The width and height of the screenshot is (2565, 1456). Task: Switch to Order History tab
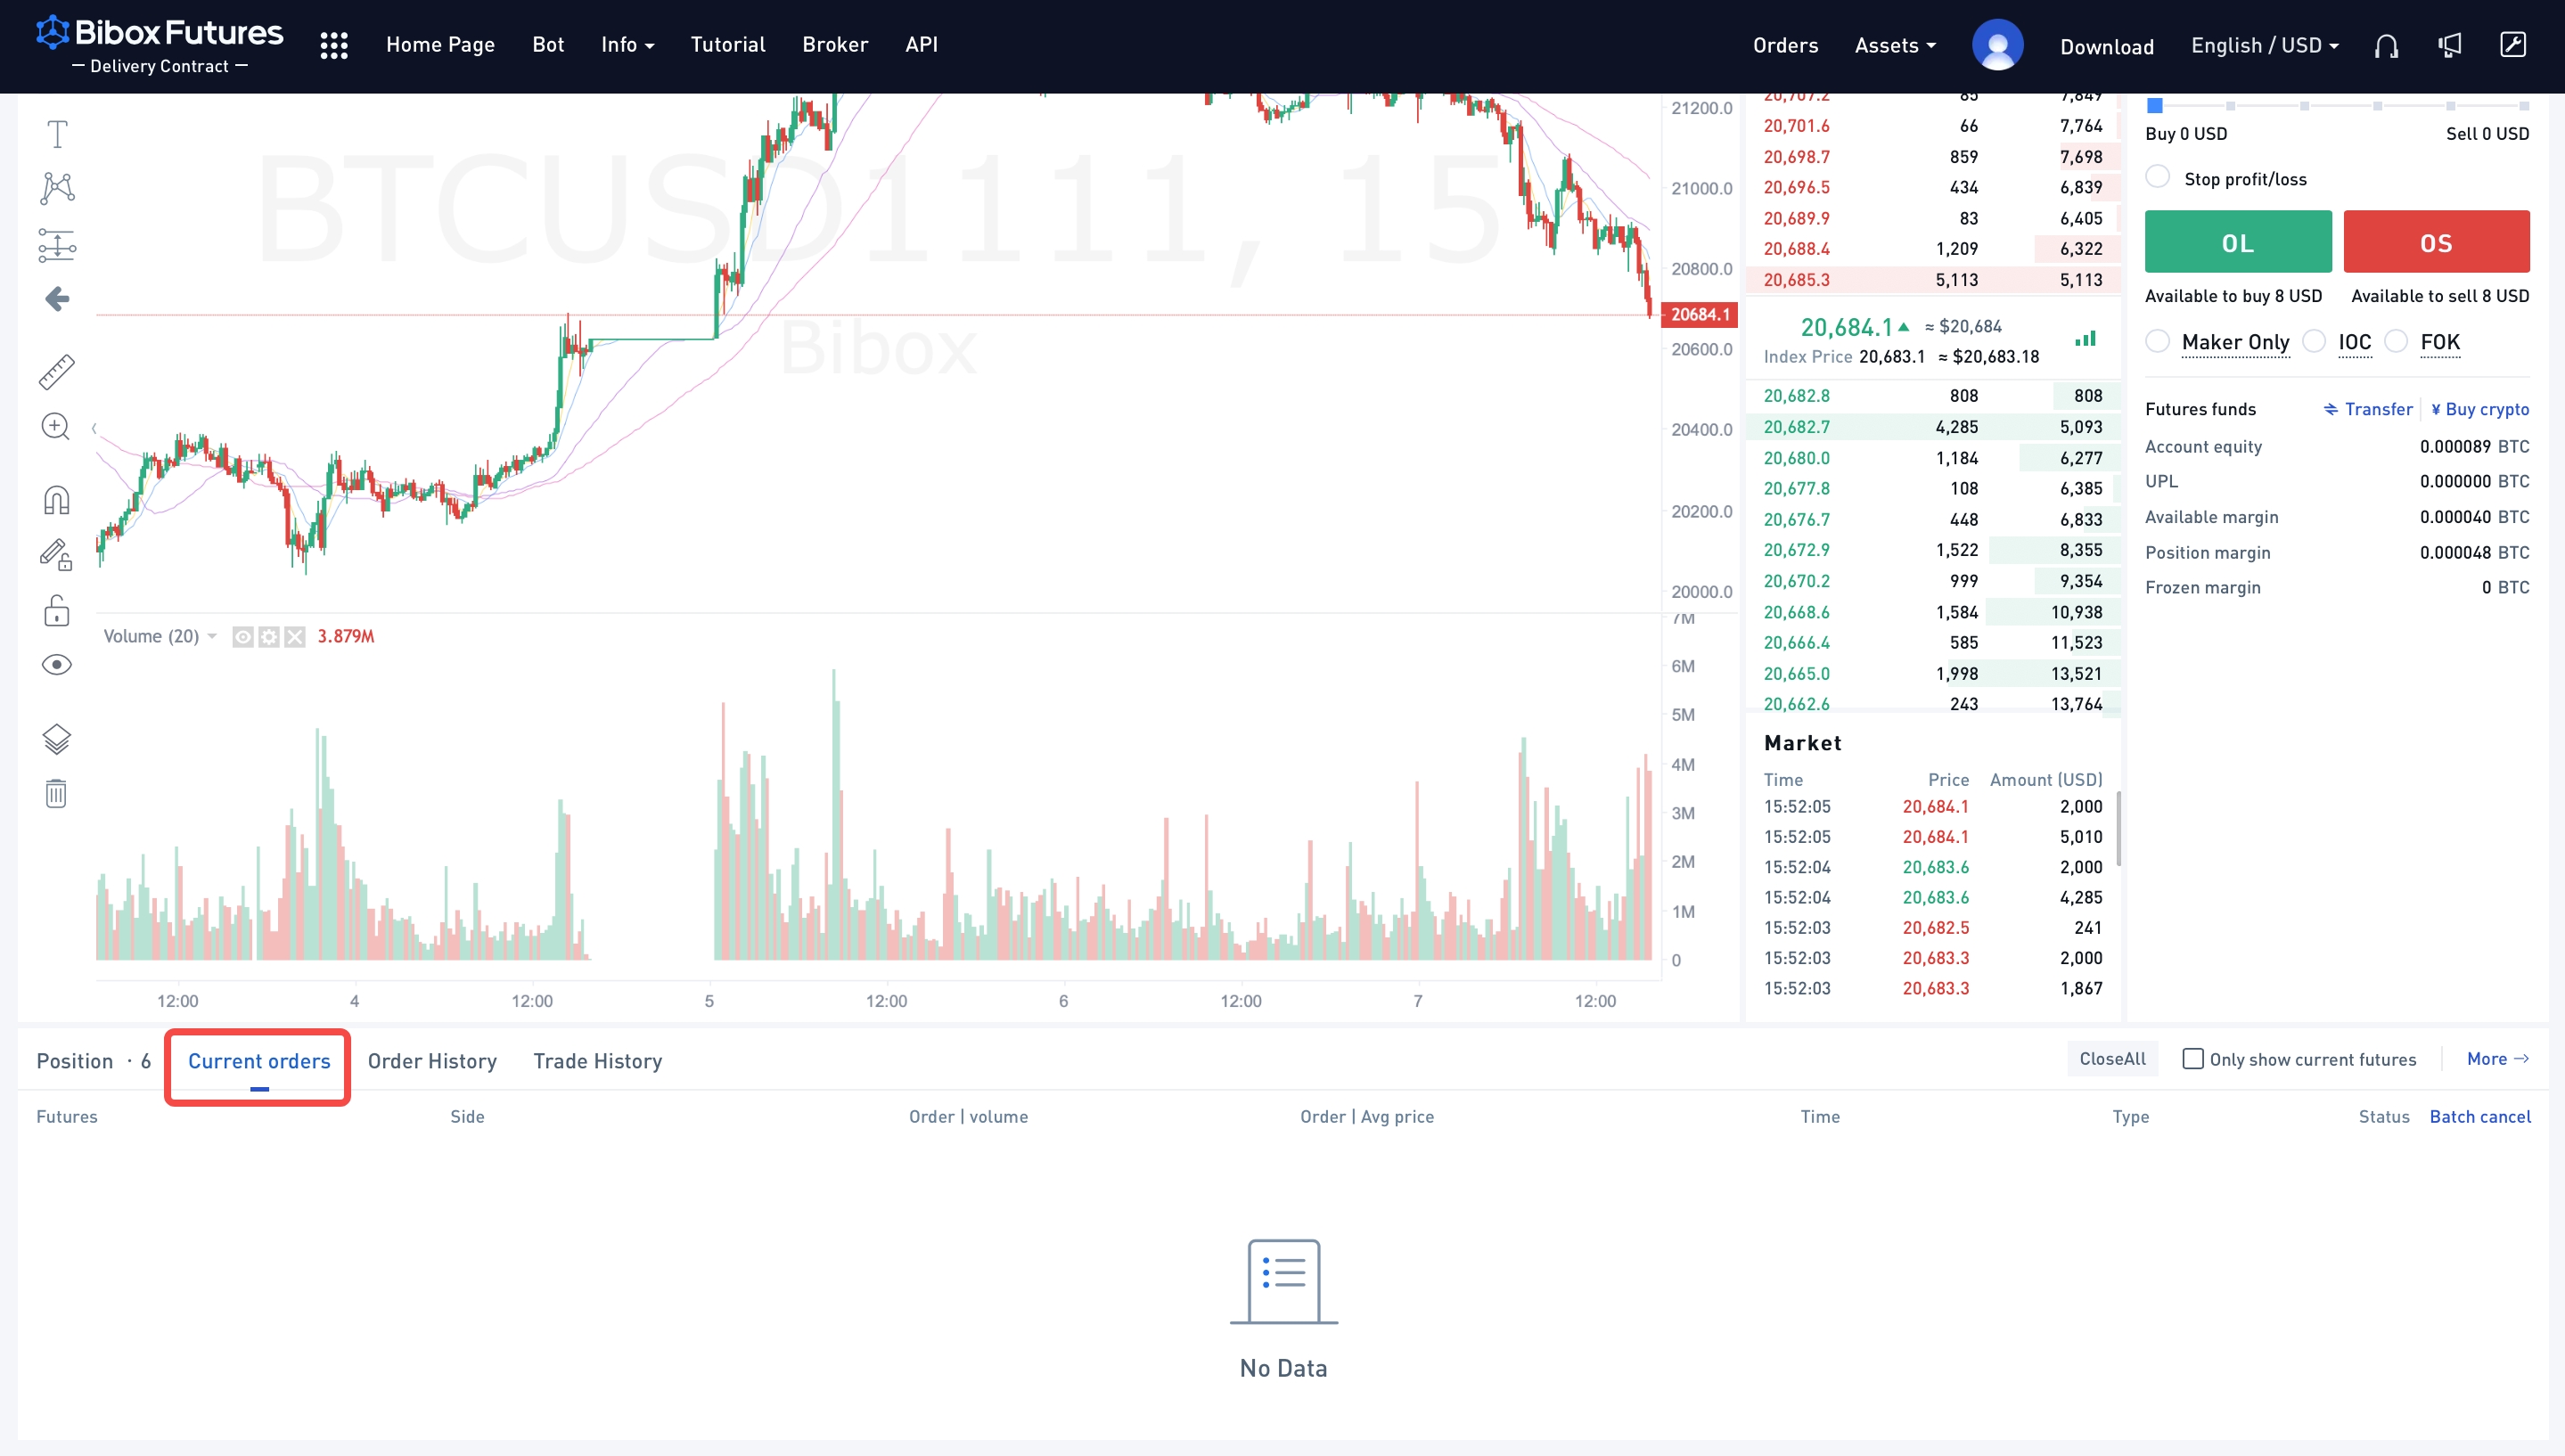click(x=432, y=1061)
